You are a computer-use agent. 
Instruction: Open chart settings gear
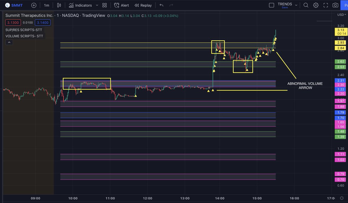pyautogui.click(x=316, y=5)
